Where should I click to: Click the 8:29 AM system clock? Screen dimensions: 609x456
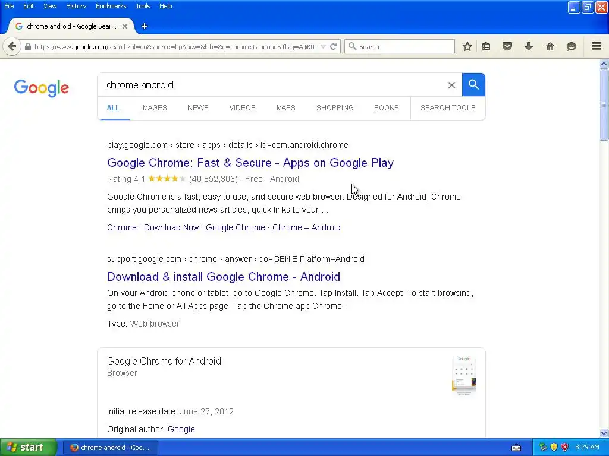coord(587,448)
